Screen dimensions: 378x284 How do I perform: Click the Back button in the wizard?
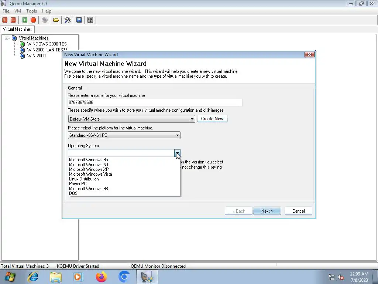[239, 211]
